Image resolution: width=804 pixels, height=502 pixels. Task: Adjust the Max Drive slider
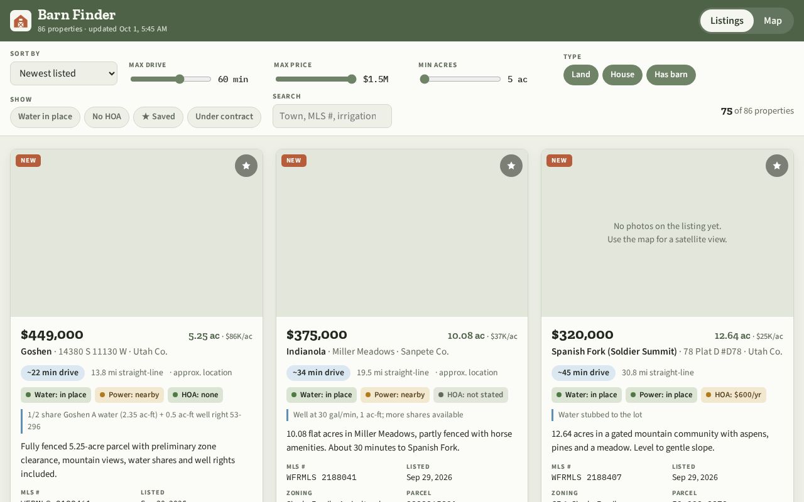point(171,79)
